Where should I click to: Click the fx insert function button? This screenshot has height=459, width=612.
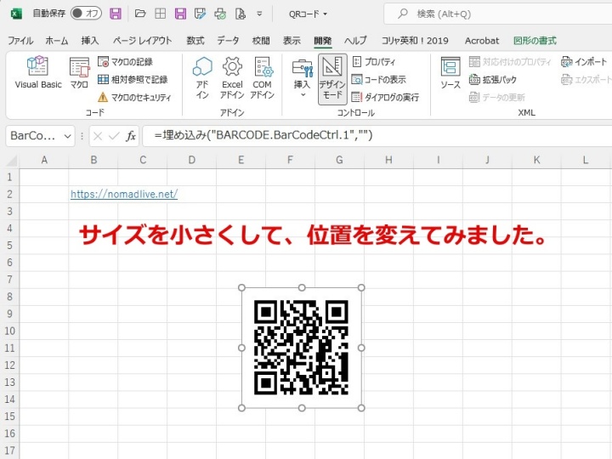[131, 136]
